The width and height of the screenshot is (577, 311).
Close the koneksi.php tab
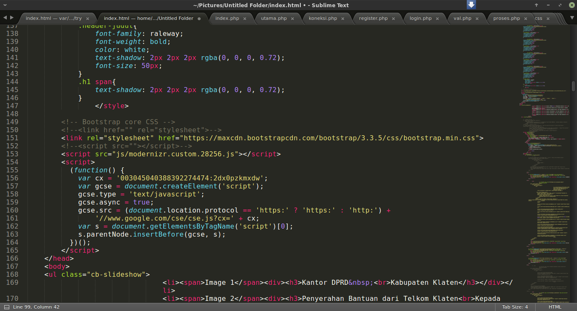[343, 19]
